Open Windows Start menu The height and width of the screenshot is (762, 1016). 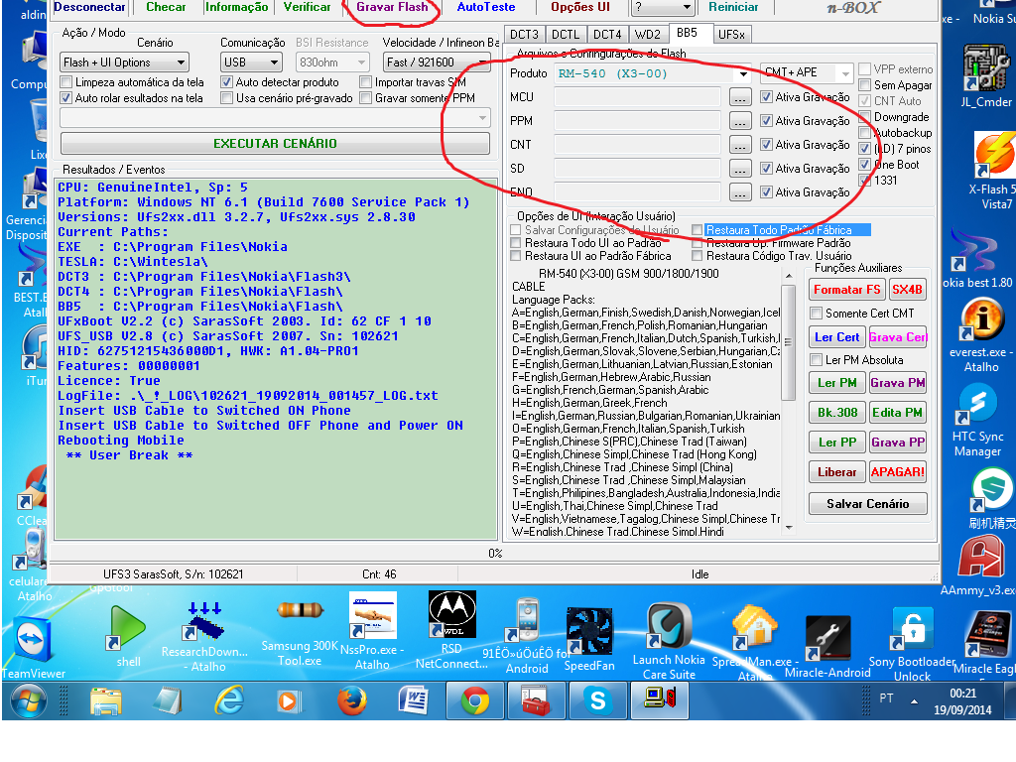28,700
